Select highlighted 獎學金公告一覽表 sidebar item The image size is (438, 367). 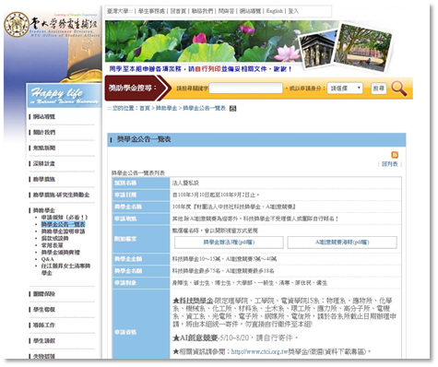(x=63, y=224)
